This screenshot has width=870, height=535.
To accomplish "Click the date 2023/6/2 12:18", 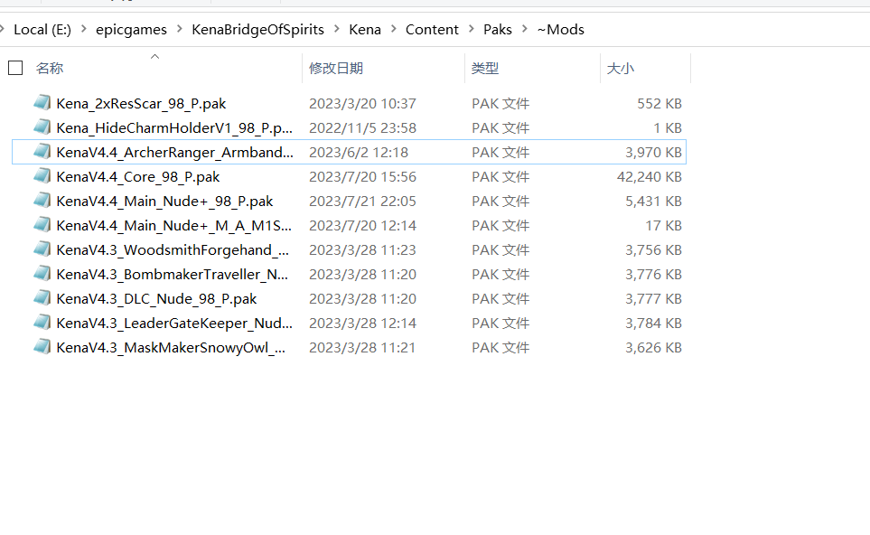I will (359, 153).
